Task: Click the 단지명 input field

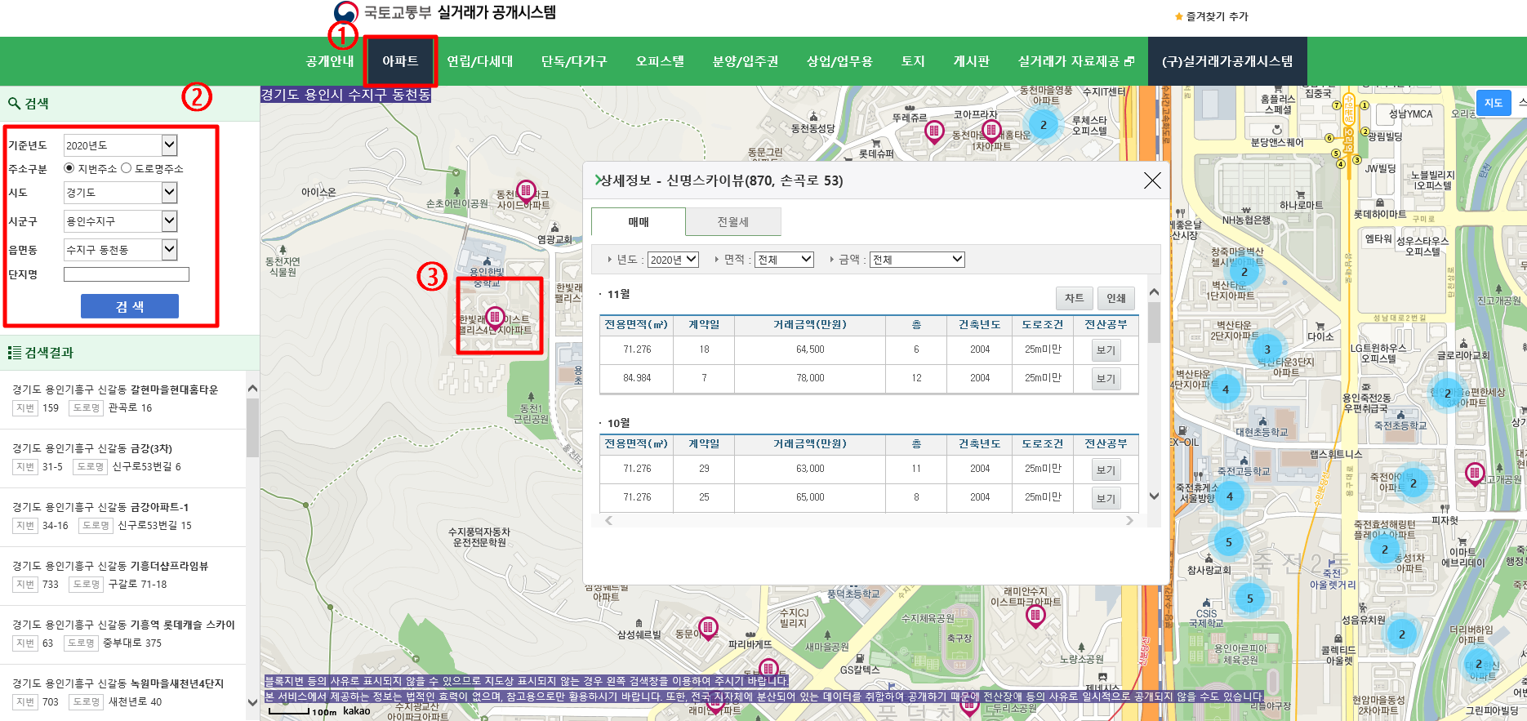Action: [x=127, y=274]
